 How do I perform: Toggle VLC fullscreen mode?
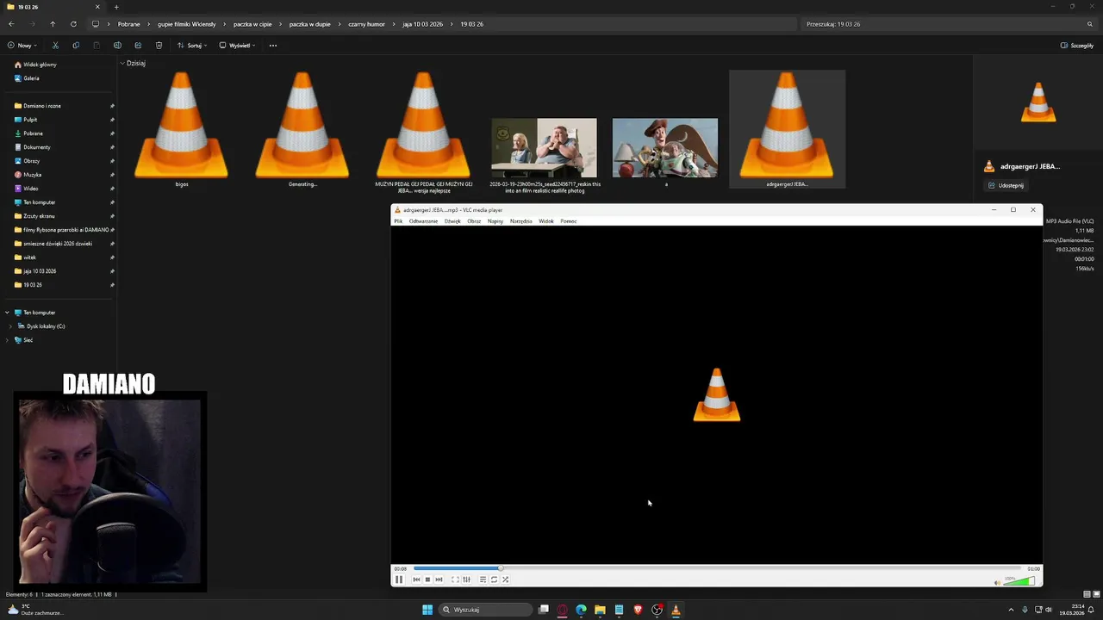(455, 580)
